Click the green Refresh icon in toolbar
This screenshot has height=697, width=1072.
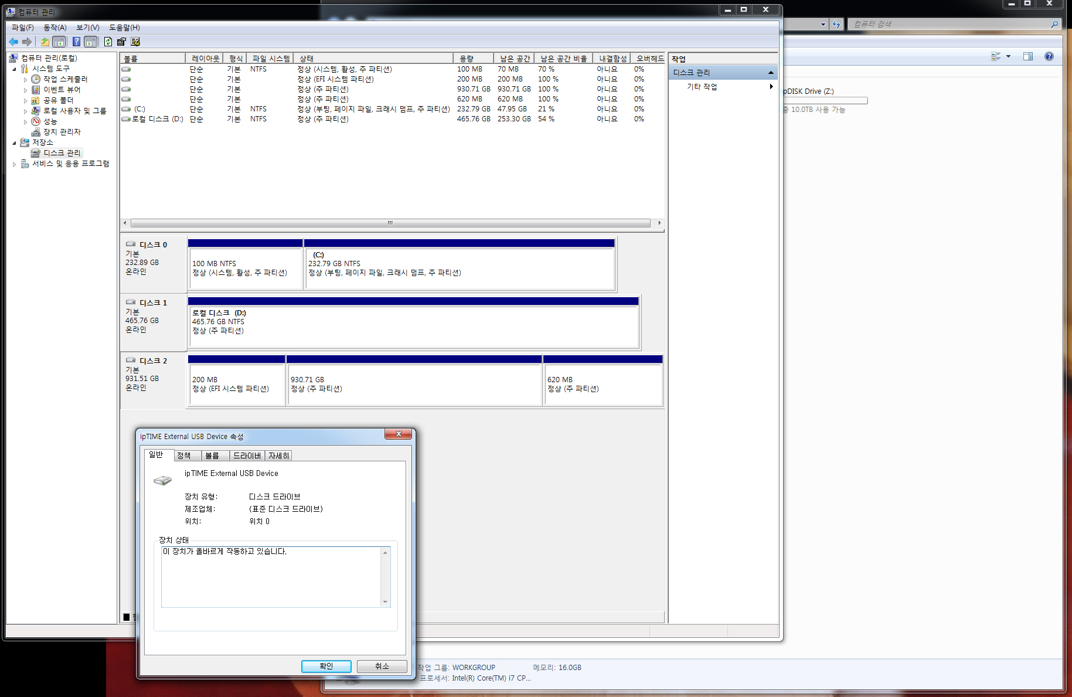pyautogui.click(x=108, y=42)
